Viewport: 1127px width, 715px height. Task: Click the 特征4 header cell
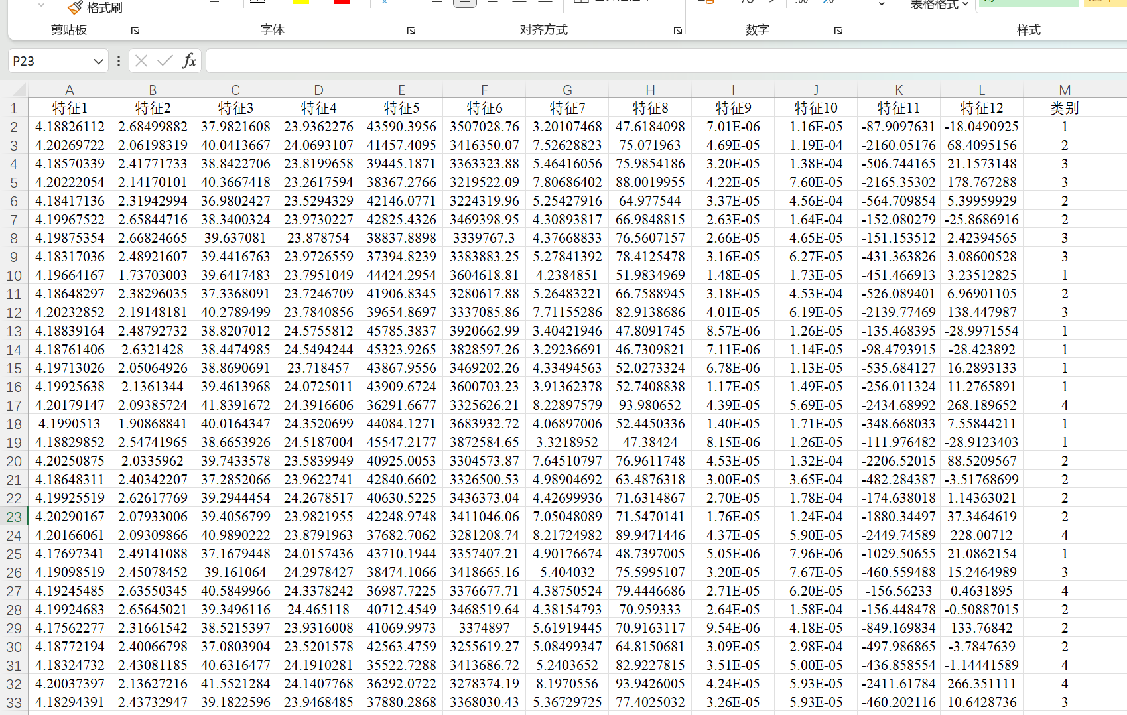[x=318, y=108]
